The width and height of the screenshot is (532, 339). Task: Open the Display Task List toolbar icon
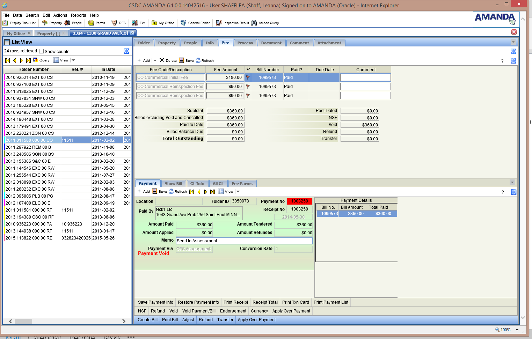[6, 23]
